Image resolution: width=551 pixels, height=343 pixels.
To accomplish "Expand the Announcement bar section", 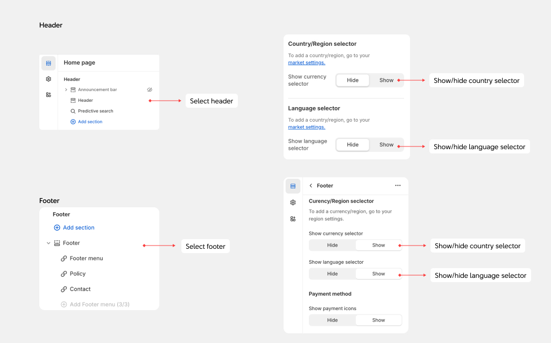I will tap(66, 90).
